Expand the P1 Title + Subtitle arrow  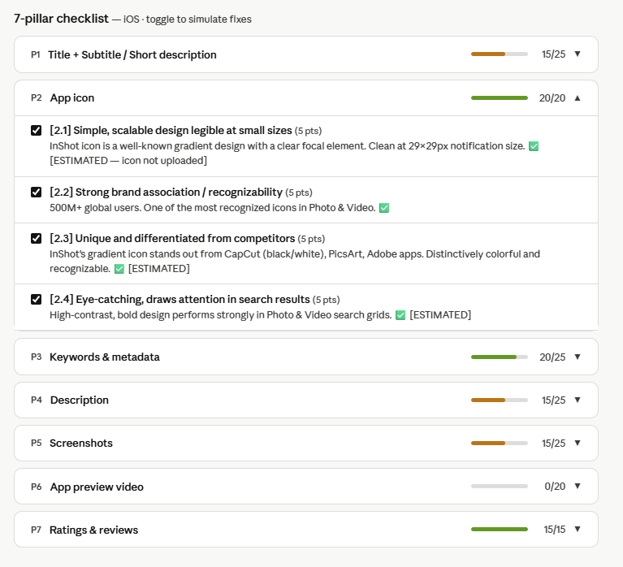(578, 54)
